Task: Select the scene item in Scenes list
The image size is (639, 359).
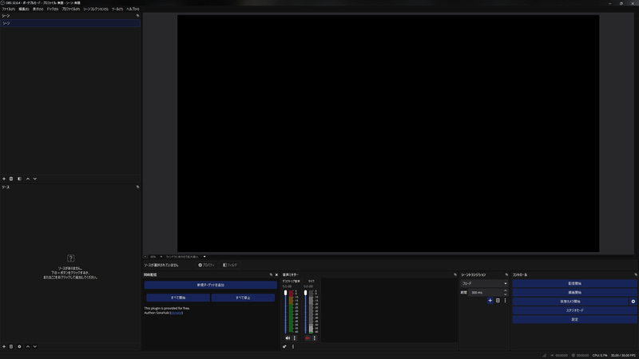Action: tap(70, 23)
